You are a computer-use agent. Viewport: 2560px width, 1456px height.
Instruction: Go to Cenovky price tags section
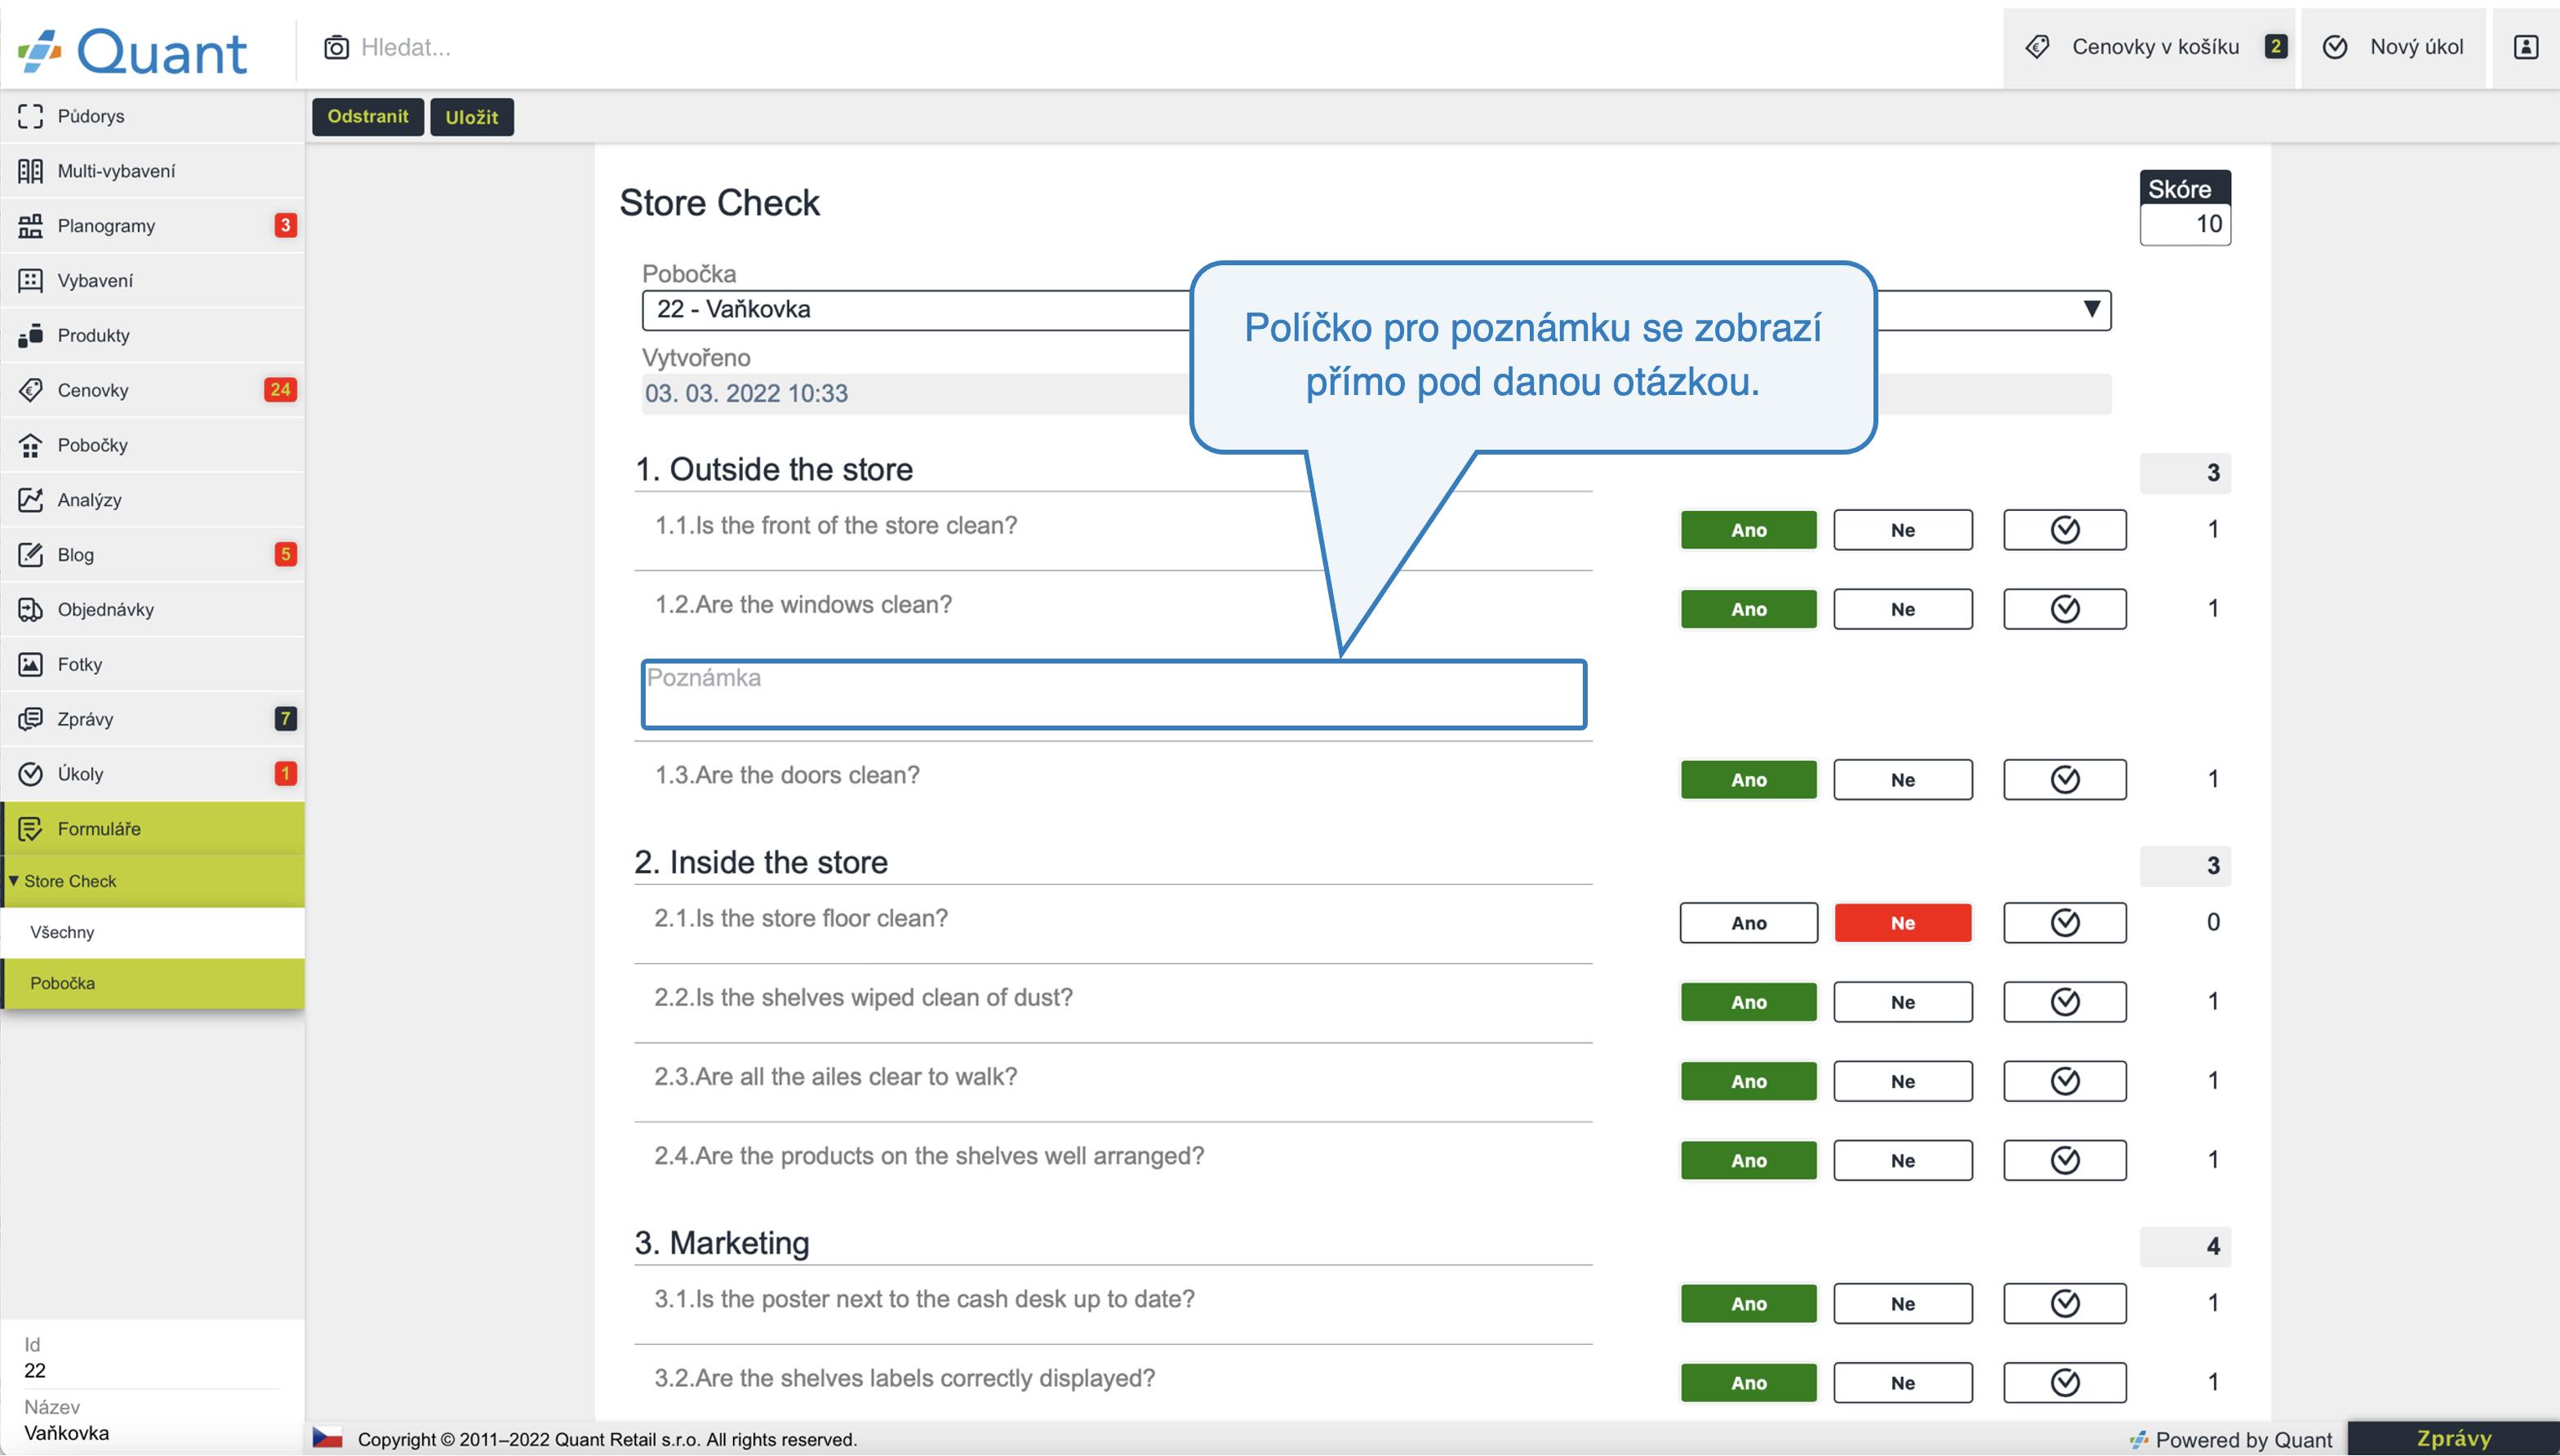click(x=152, y=390)
